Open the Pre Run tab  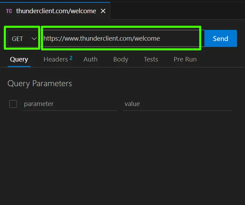(x=185, y=59)
